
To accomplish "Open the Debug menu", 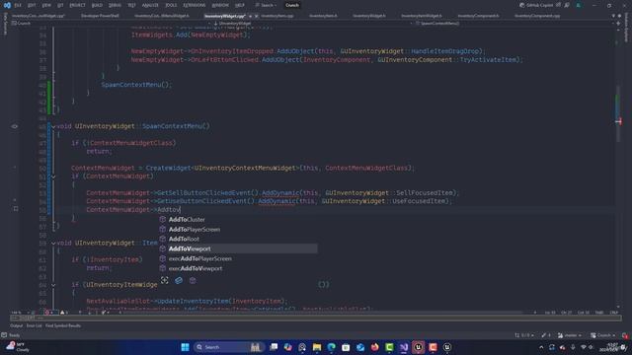I will pyautogui.click(x=115, y=5).
